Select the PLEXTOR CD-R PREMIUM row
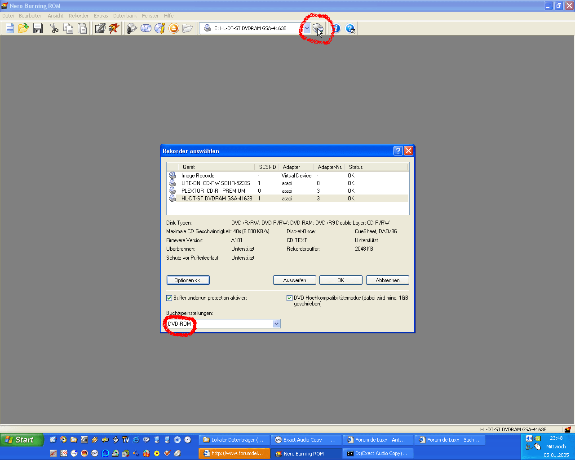Viewport: 575px width, 460px height. click(287, 191)
